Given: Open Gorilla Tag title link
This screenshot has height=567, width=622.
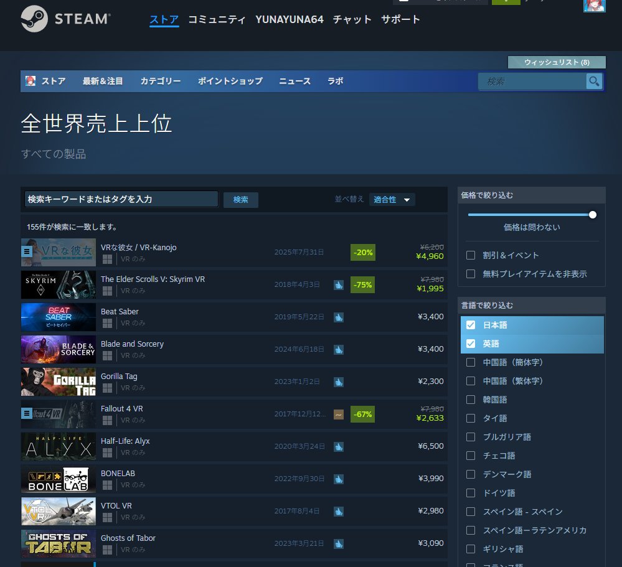Looking at the screenshot, I should pos(119,377).
